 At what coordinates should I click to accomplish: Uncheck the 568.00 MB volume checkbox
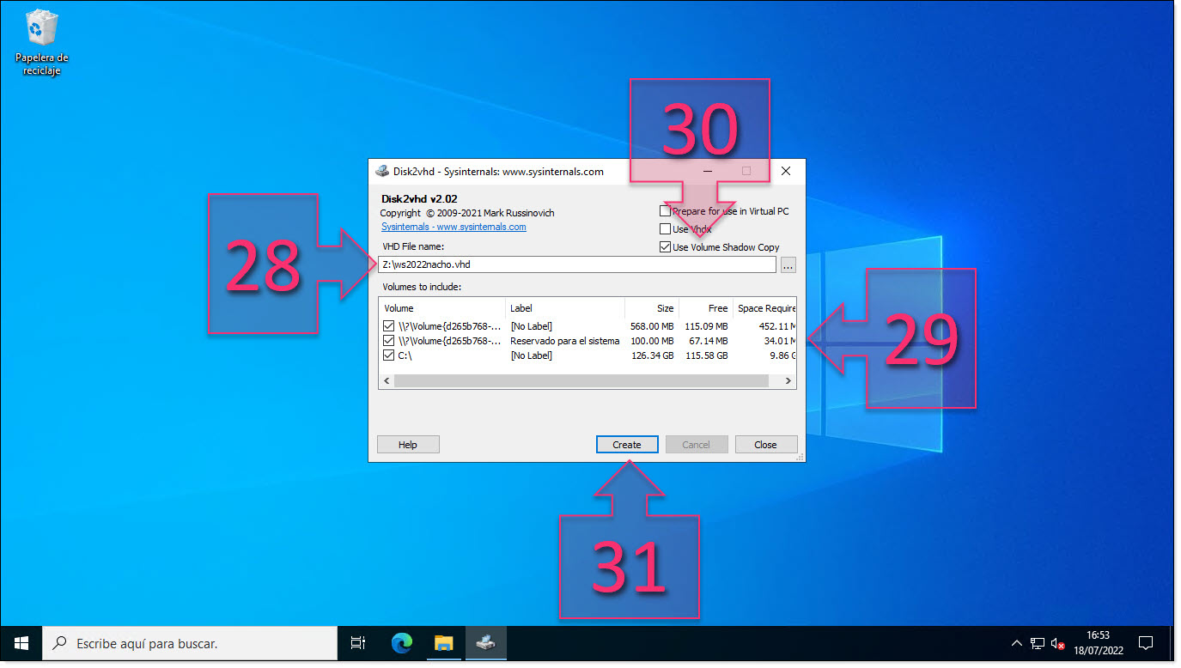389,326
